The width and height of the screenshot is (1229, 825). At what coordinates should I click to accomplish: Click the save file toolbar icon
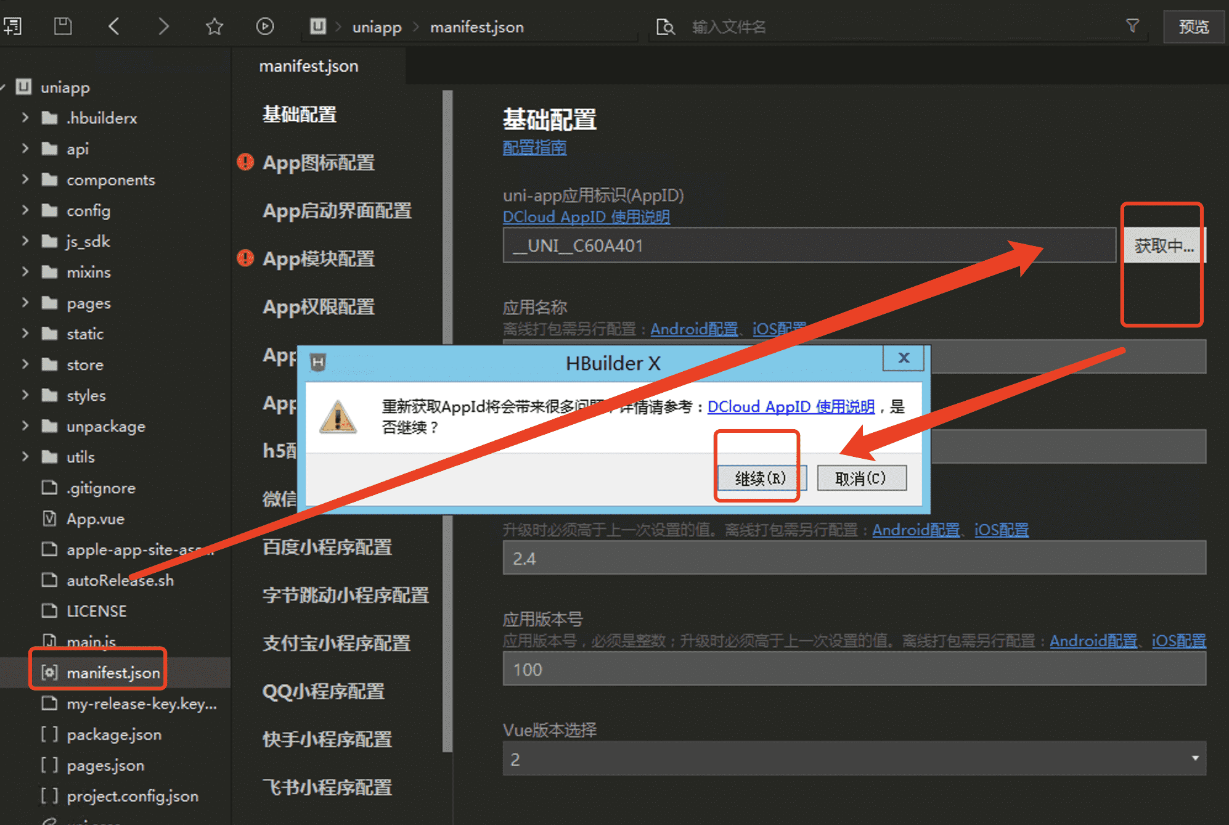pos(63,27)
